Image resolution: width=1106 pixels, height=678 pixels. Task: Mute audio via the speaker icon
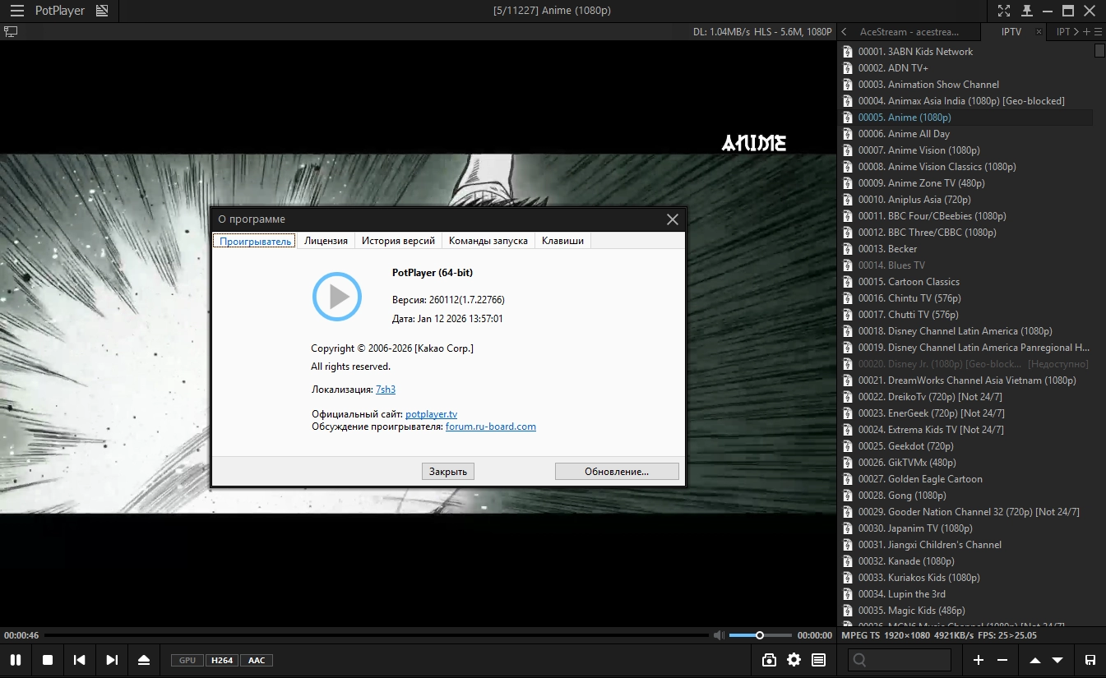pos(719,635)
